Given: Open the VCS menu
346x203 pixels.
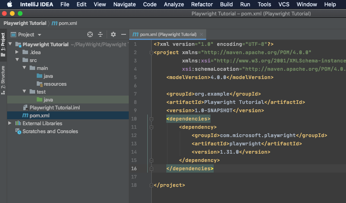Looking at the screenshot, I should click(284, 4).
